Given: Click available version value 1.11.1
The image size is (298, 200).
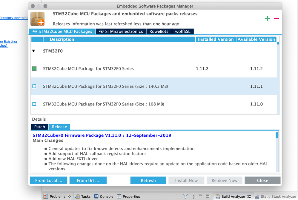Looking at the screenshot, I should pyautogui.click(x=256, y=86).
